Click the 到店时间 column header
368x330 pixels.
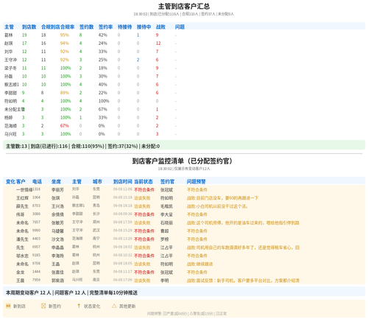click(x=123, y=181)
